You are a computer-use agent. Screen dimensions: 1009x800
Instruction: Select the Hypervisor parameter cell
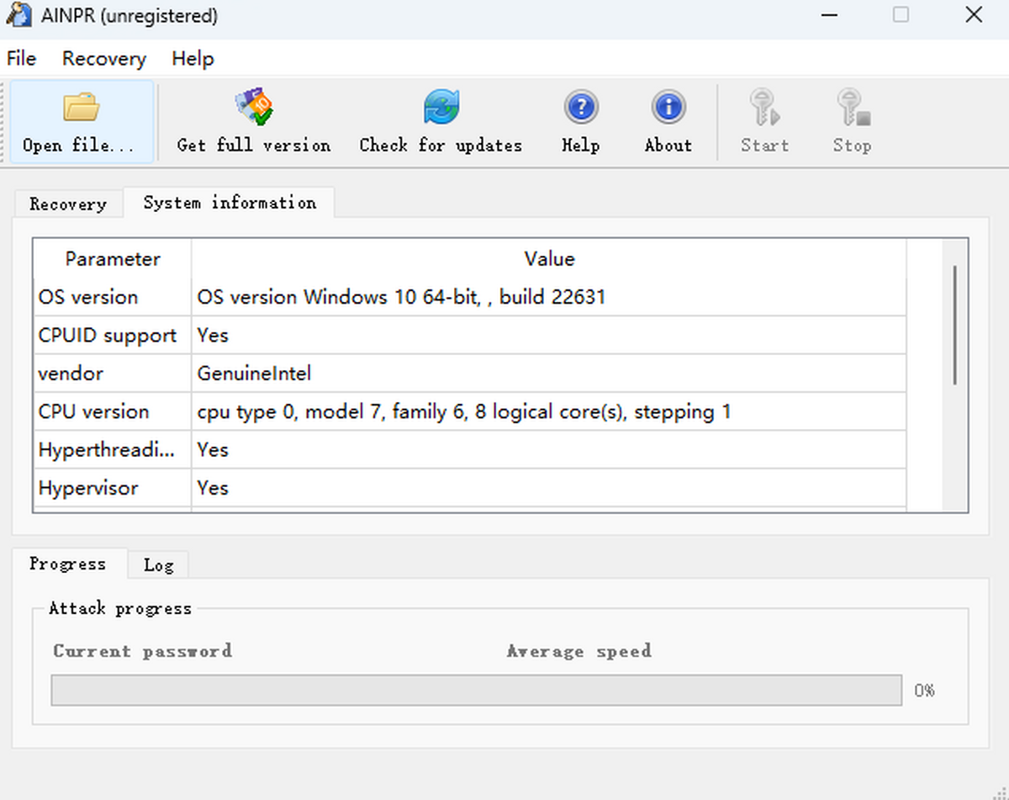click(113, 488)
